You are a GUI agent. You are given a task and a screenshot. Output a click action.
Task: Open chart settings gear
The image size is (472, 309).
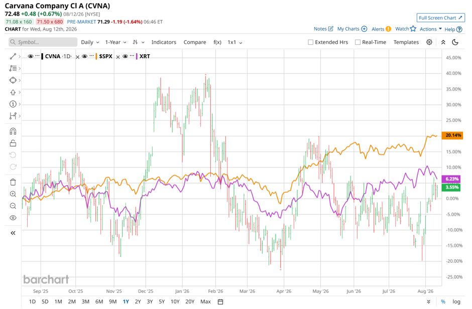click(x=429, y=42)
